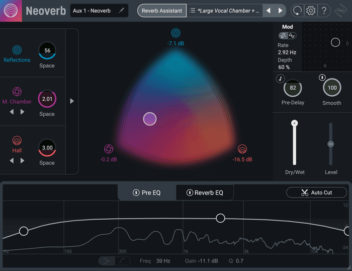The height and width of the screenshot is (271, 352).
Task: Toggle the Pre EQ power button
Action: [x=136, y=193]
